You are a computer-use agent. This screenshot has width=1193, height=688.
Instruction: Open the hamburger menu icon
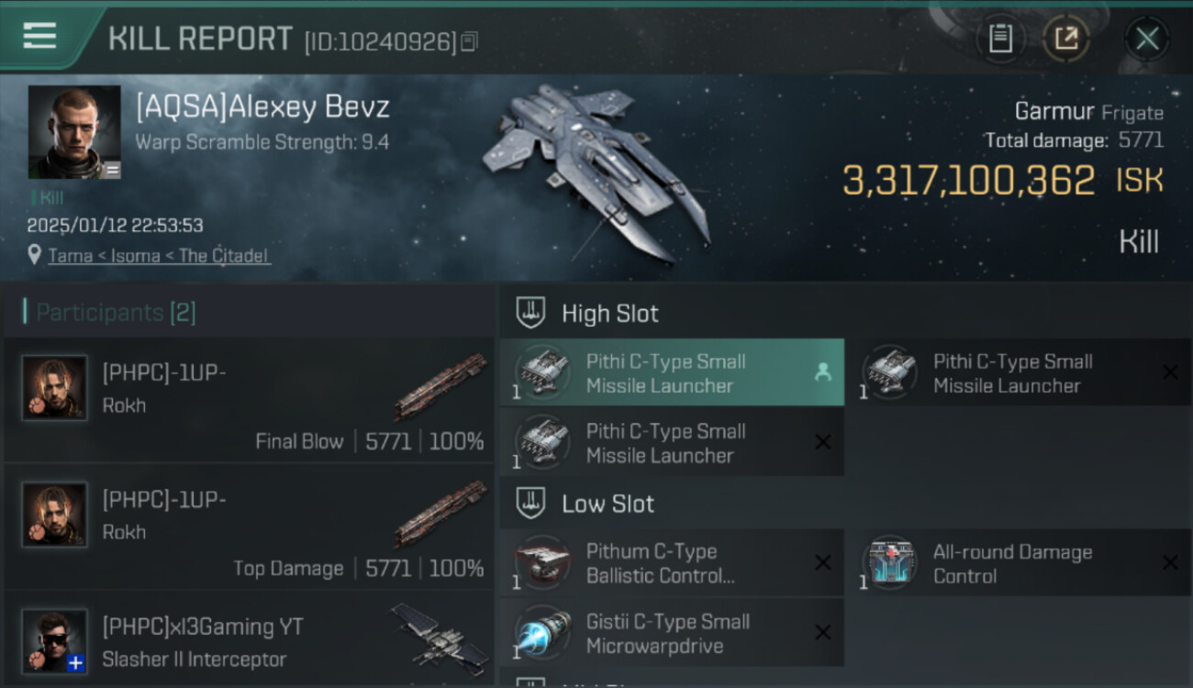[x=39, y=36]
